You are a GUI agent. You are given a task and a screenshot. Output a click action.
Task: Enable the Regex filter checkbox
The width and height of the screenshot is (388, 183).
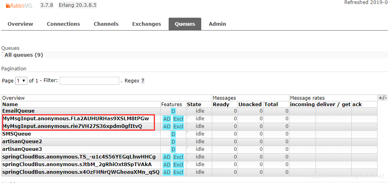tap(122, 81)
